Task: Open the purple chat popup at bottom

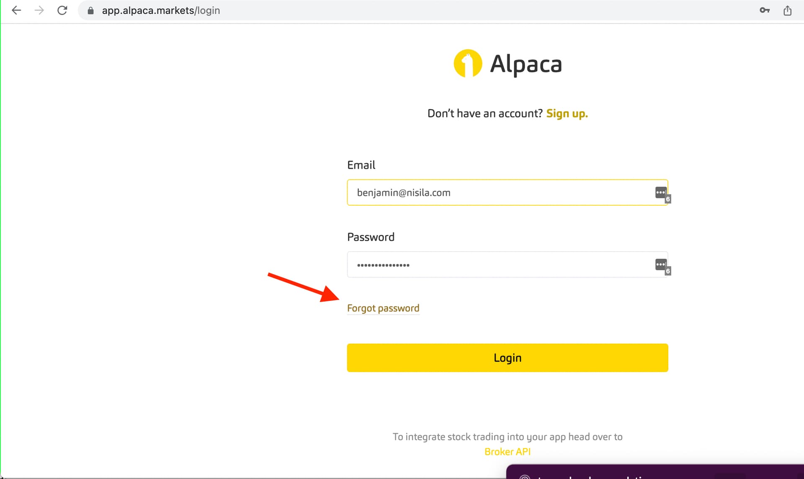Action: 655,471
